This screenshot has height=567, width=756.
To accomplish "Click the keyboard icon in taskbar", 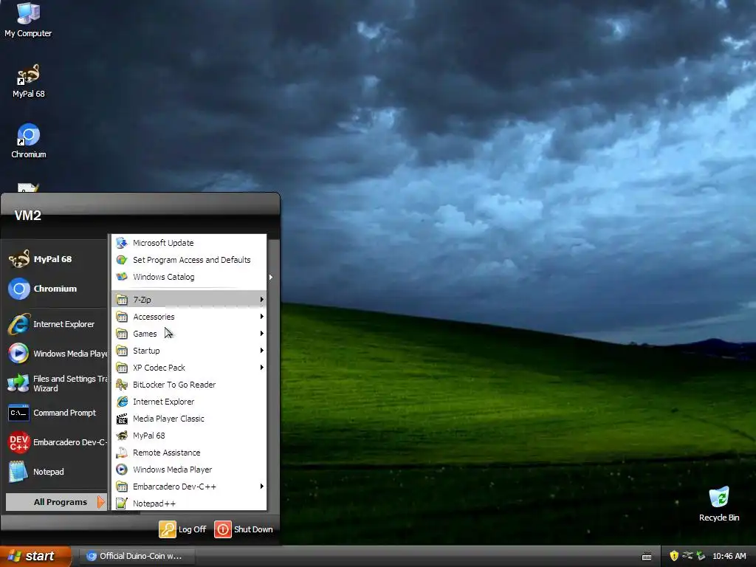I will (x=647, y=557).
